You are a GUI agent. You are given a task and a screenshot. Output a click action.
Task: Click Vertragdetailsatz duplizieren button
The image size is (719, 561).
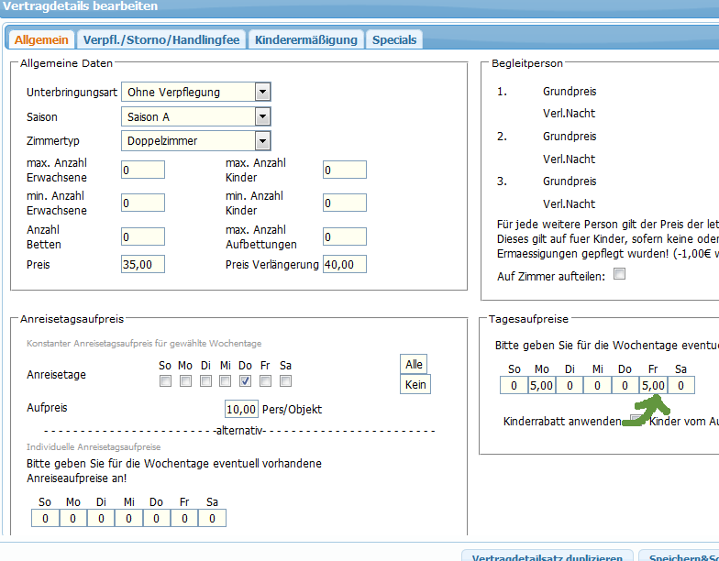[x=547, y=555]
